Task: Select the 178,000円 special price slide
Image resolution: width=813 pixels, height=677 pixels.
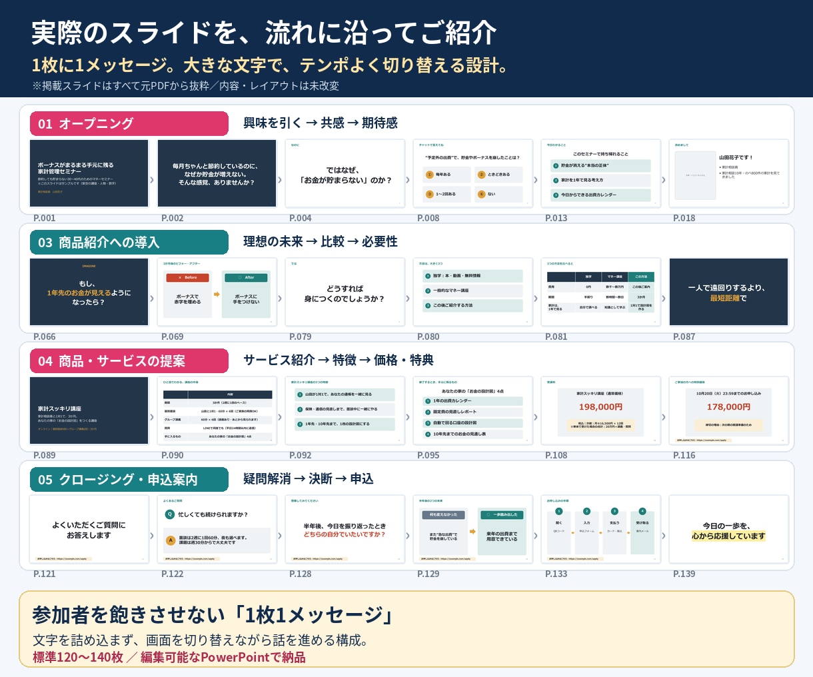Action: coord(729,410)
